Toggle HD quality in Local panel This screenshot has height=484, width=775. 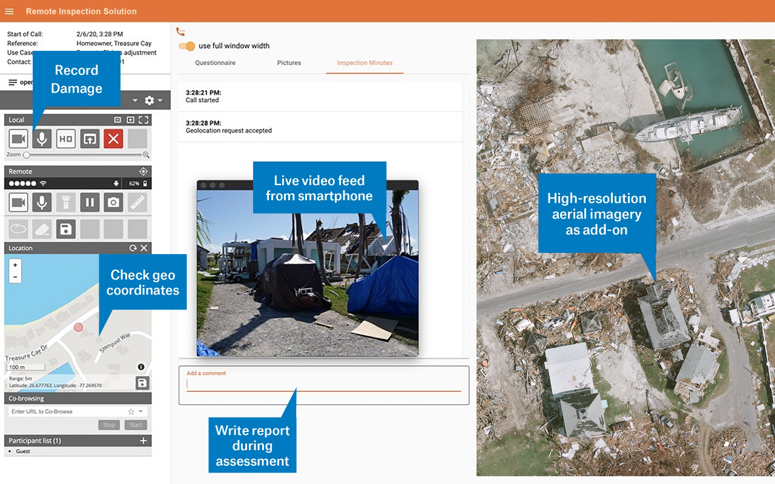66,139
